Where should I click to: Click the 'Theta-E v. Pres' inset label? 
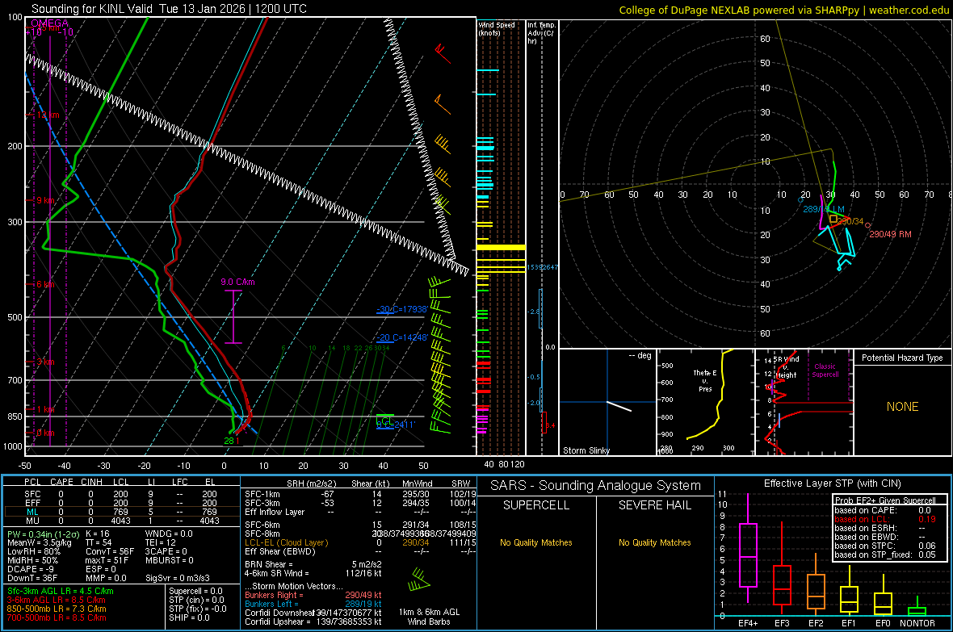pyautogui.click(x=705, y=380)
